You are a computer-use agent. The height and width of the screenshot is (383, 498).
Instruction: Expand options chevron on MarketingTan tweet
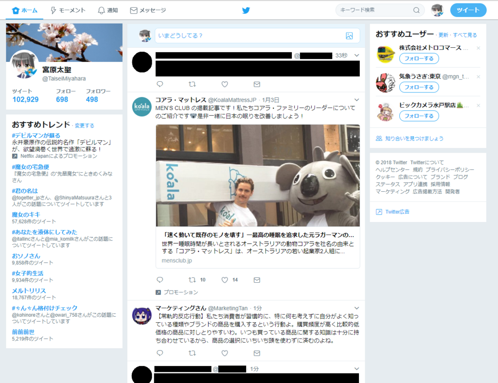tap(356, 308)
